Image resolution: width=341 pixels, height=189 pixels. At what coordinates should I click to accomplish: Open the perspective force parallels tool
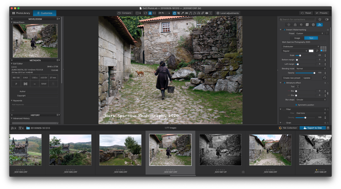point(191,13)
